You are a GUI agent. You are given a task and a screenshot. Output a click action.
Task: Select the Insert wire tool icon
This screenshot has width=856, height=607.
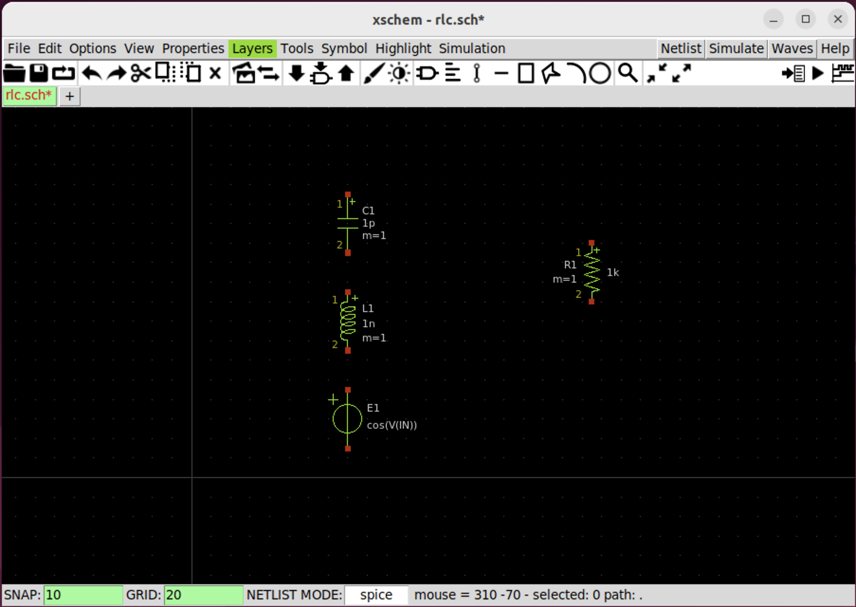501,74
